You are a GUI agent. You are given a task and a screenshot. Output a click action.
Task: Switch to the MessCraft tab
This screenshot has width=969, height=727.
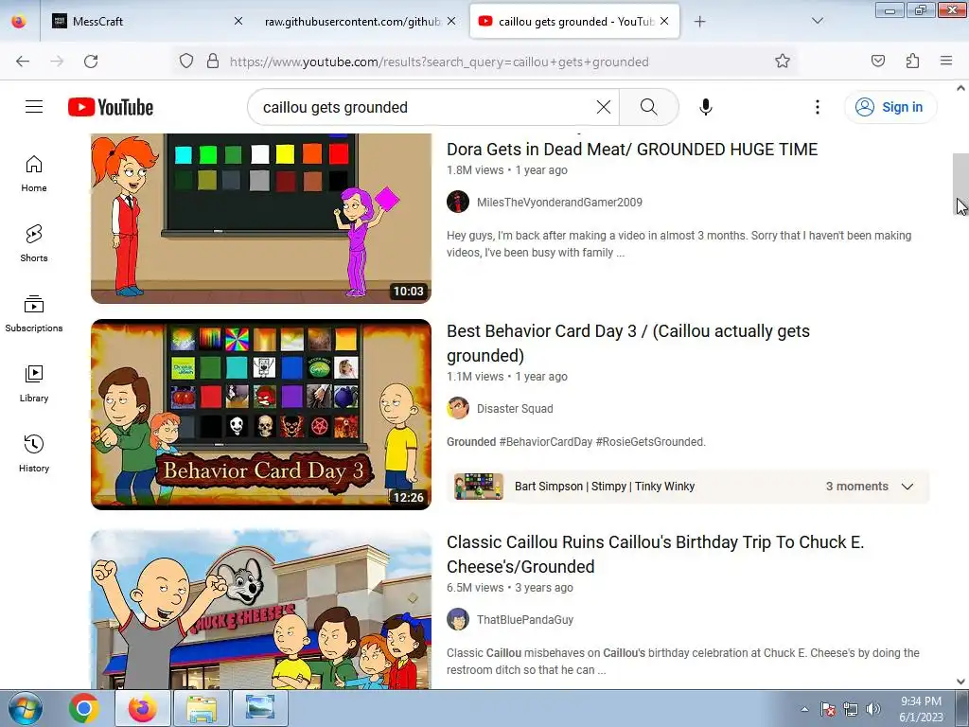pos(149,22)
